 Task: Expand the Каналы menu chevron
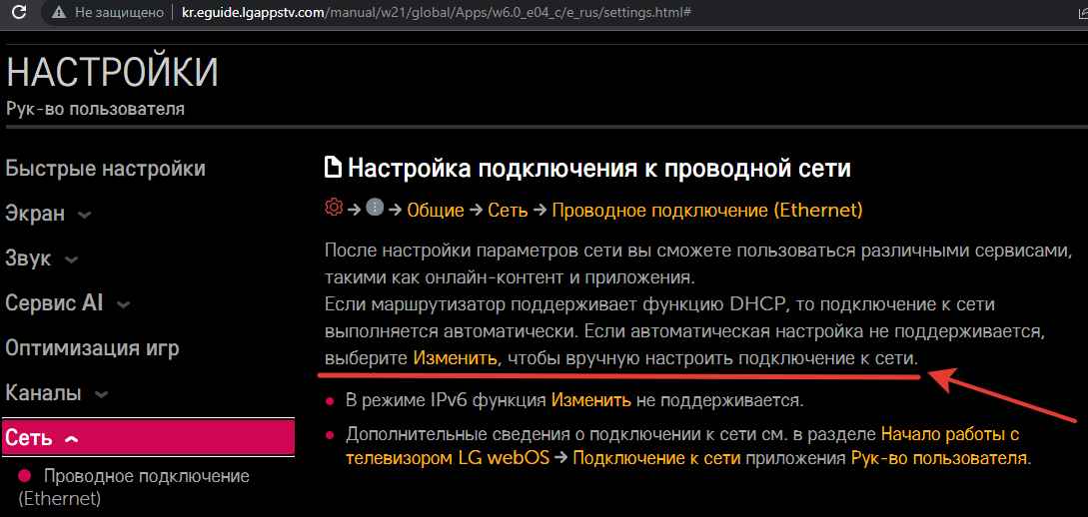tap(101, 394)
